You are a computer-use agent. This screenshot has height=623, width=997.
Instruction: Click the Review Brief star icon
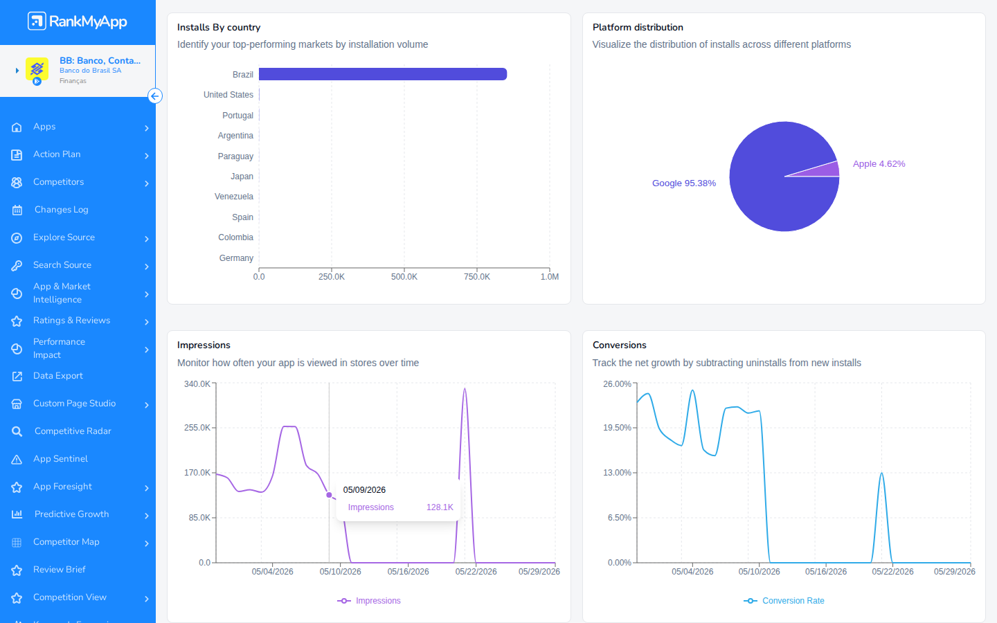(x=17, y=570)
